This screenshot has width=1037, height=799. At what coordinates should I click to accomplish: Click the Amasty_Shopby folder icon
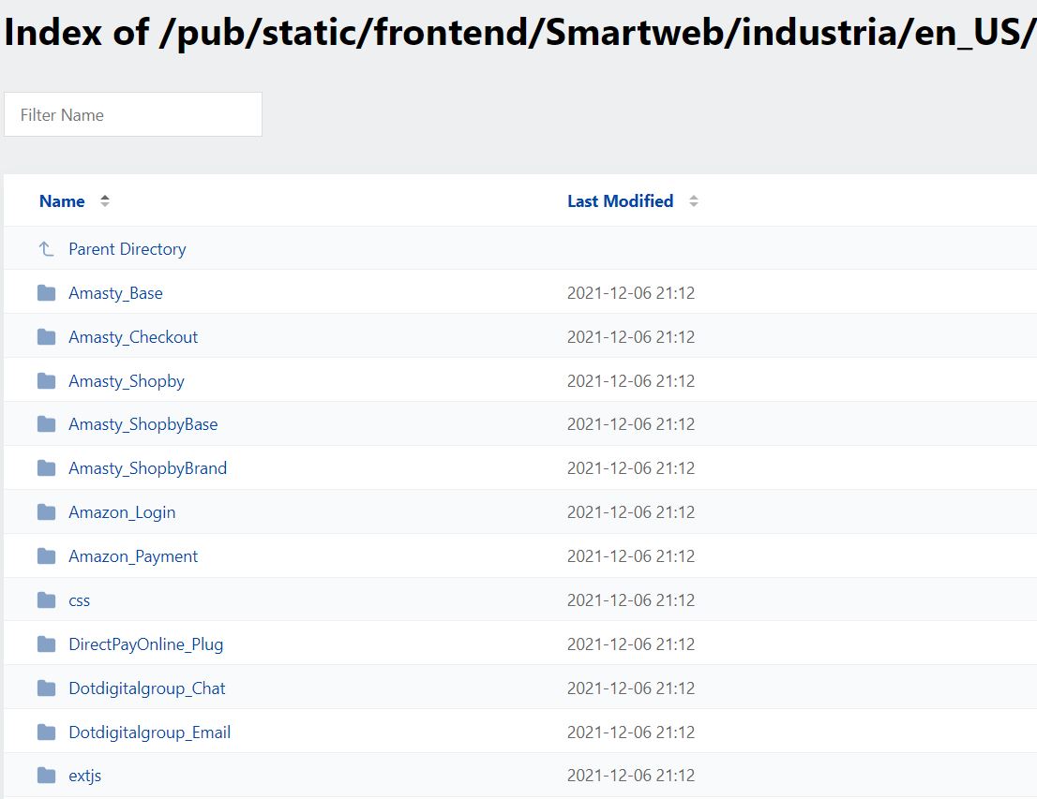46,381
